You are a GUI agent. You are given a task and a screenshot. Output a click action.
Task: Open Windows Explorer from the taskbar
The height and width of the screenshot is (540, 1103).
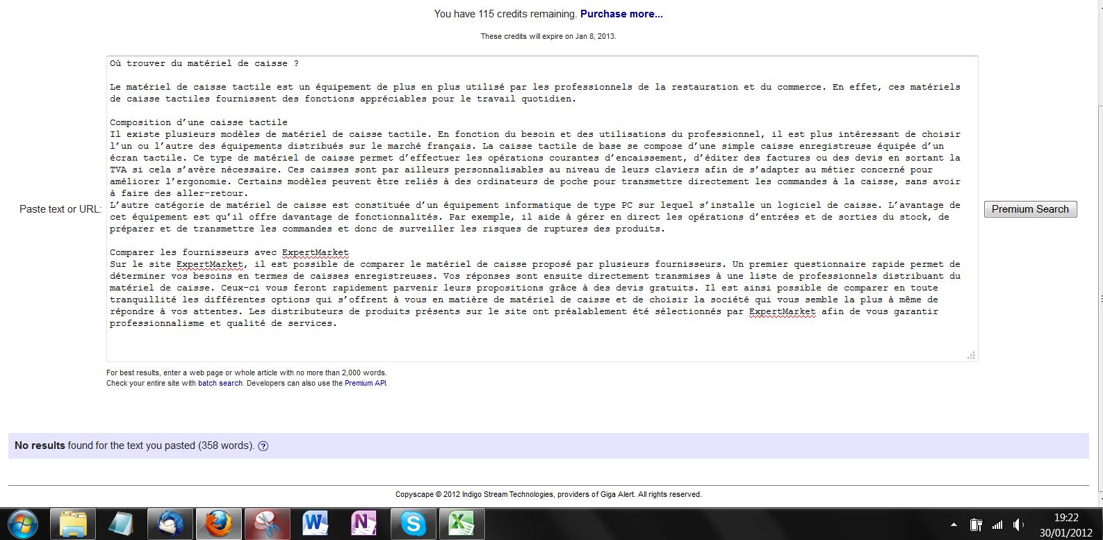click(73, 523)
